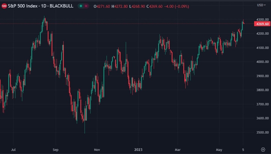The height and width of the screenshot is (154, 271).
Task: Click the high value H4272.80
Action: (x=120, y=6)
